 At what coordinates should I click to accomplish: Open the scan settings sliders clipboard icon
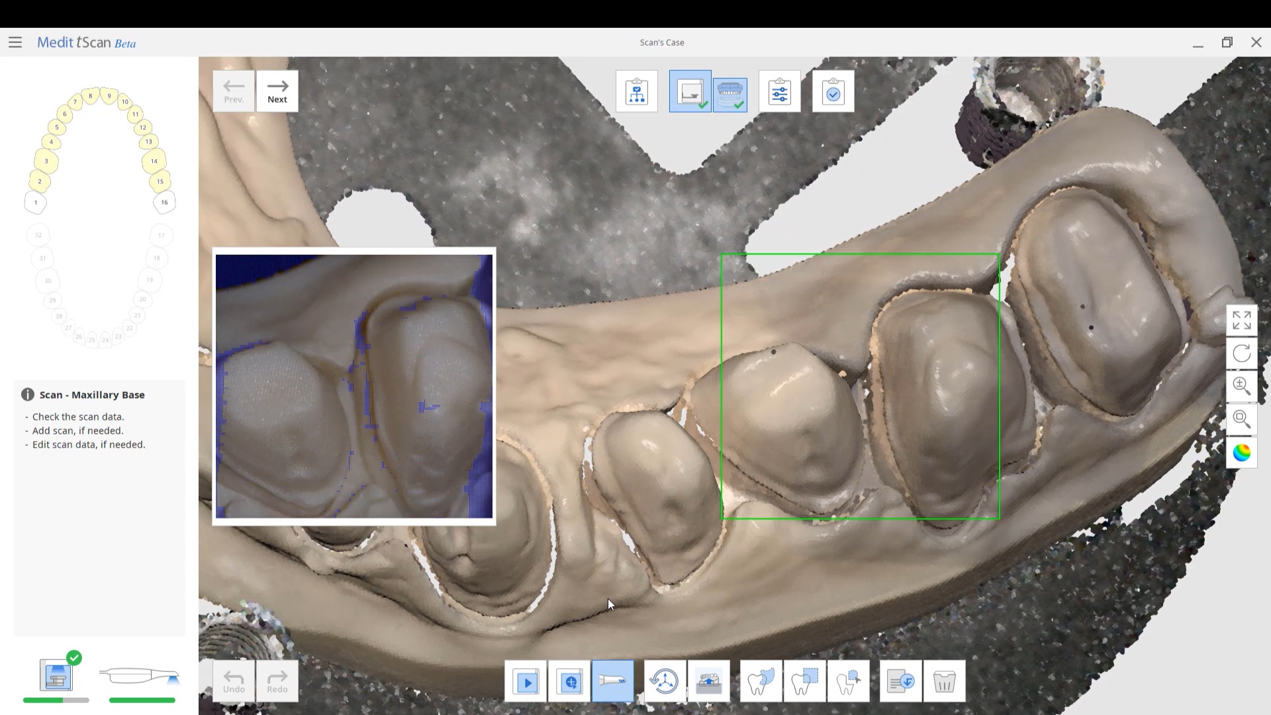(780, 91)
